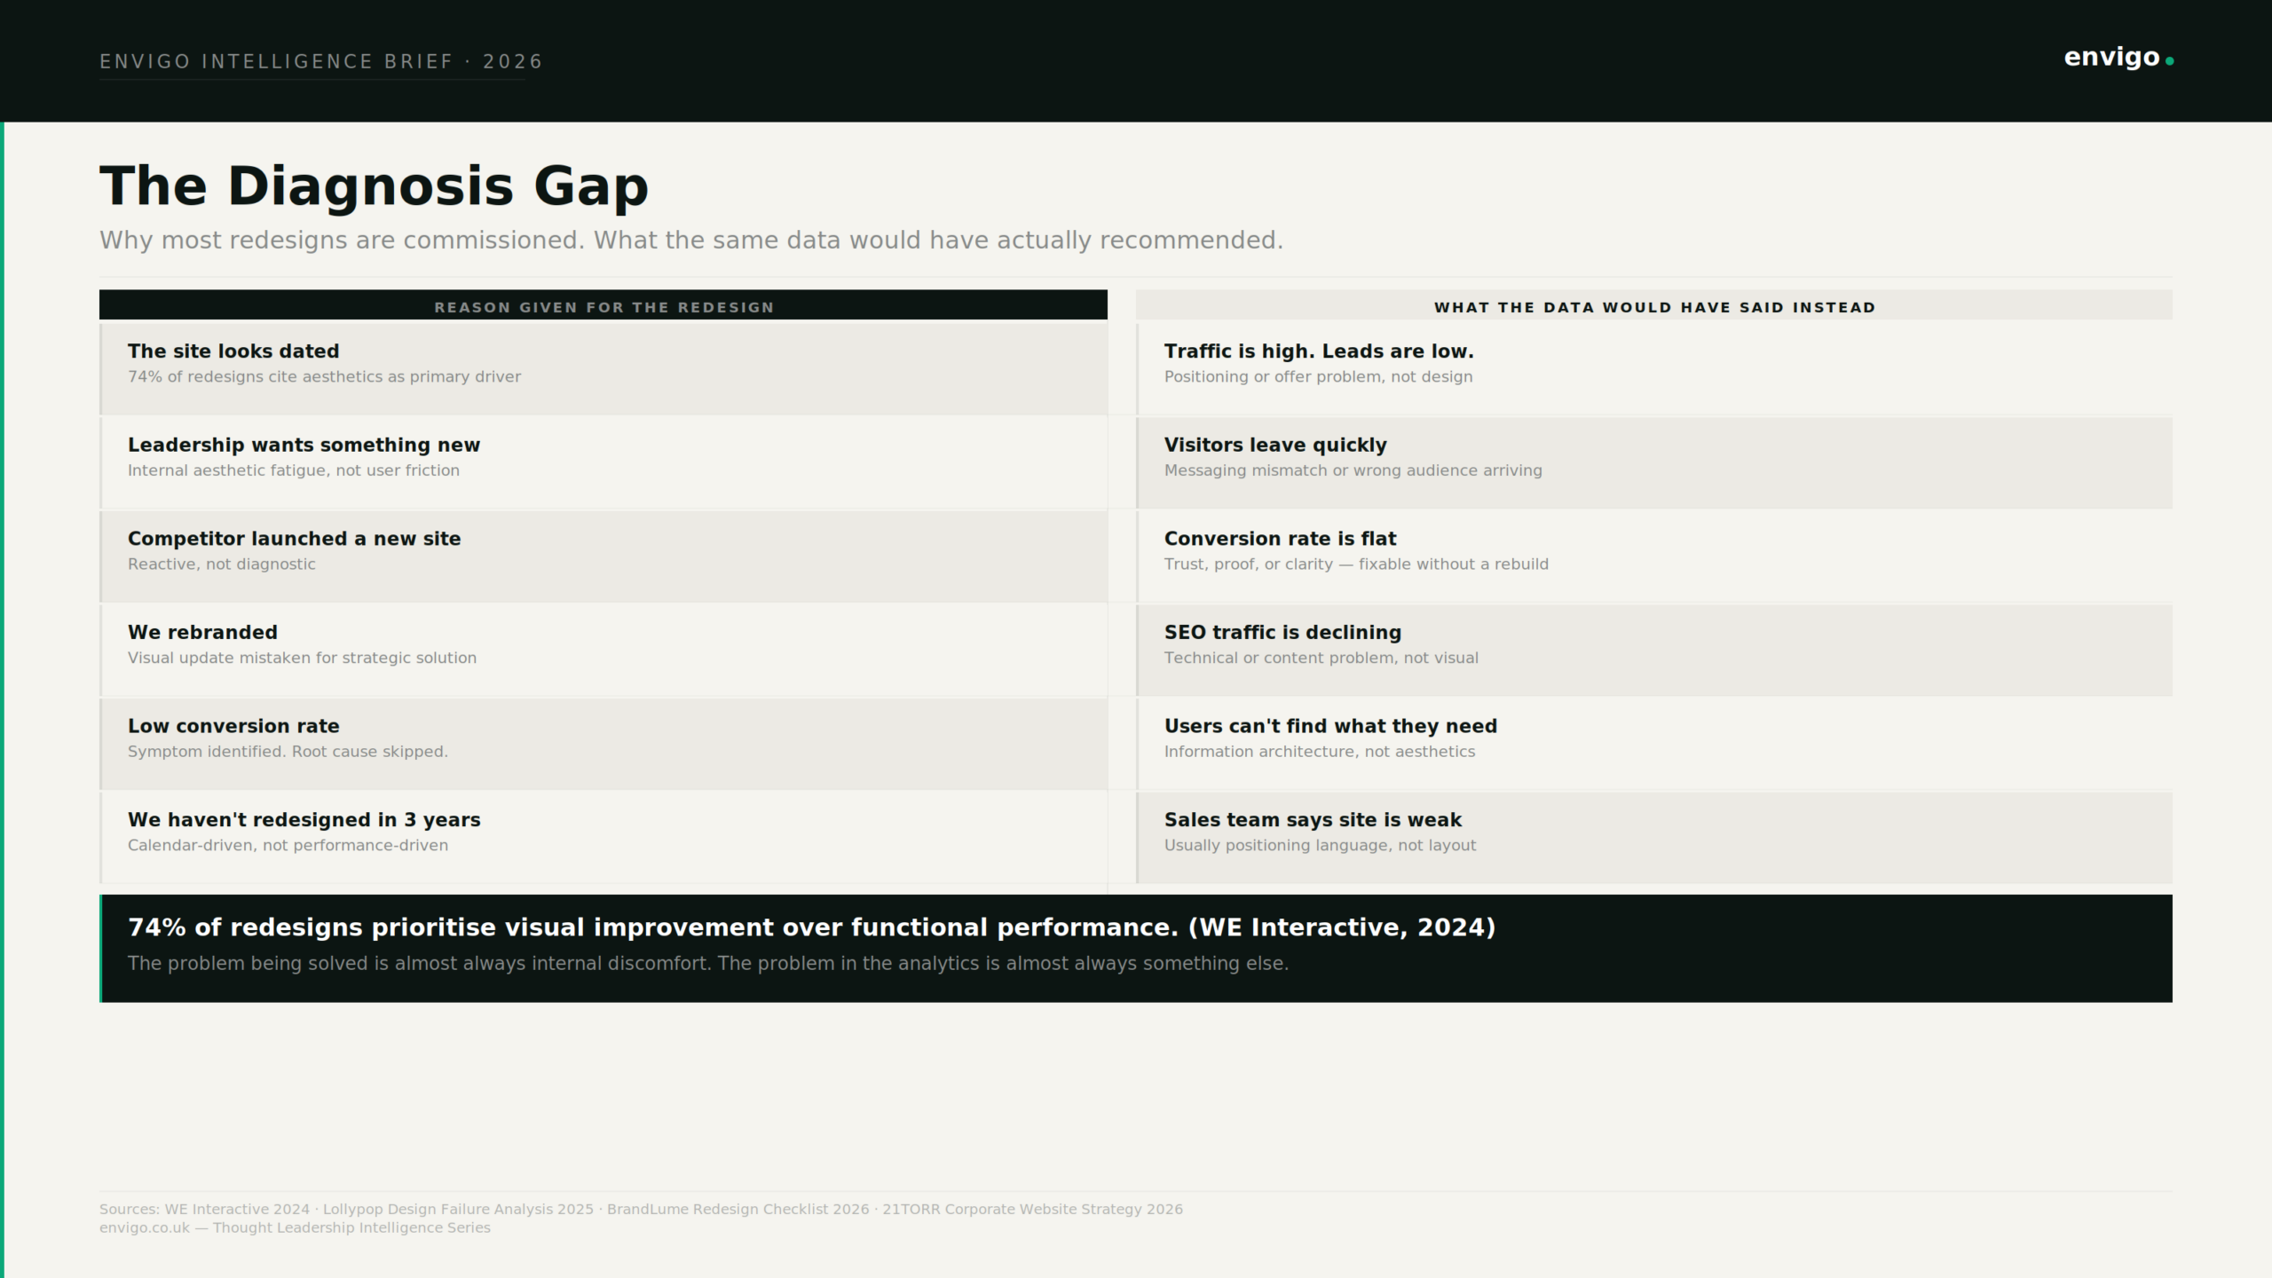Select 'We haven't redesigned in 3 years' heading
Screen dimensions: 2272x1278
coord(304,820)
